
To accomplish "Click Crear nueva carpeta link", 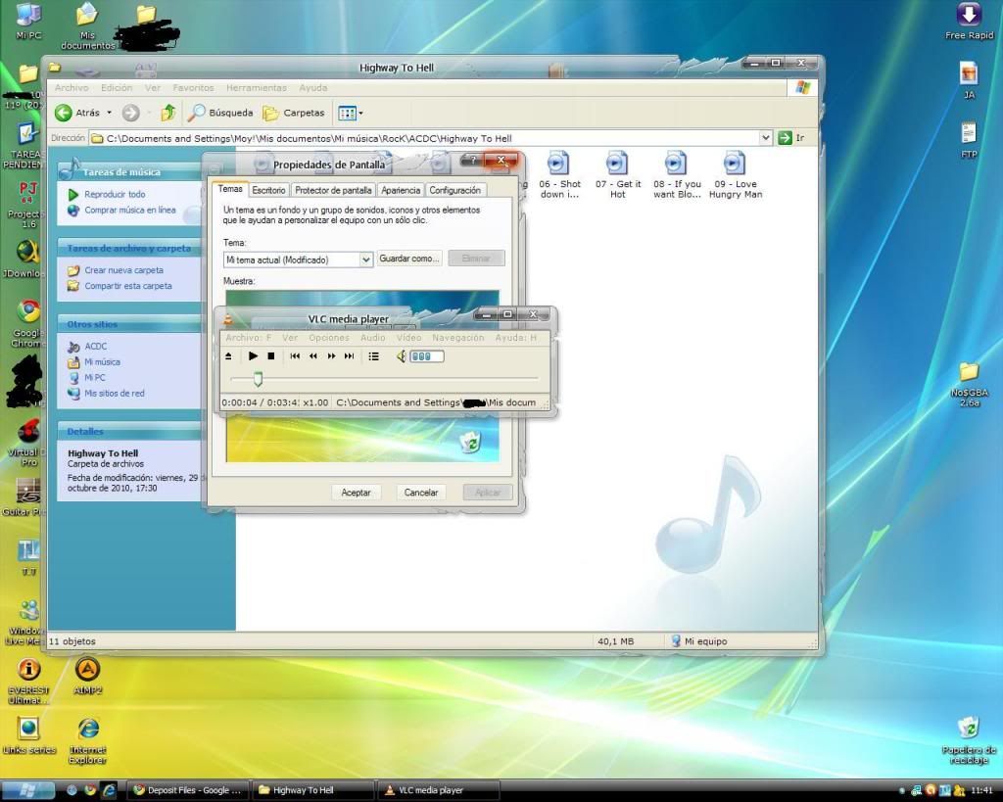I will tap(124, 270).
